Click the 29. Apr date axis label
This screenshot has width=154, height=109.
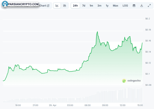pos(53,105)
